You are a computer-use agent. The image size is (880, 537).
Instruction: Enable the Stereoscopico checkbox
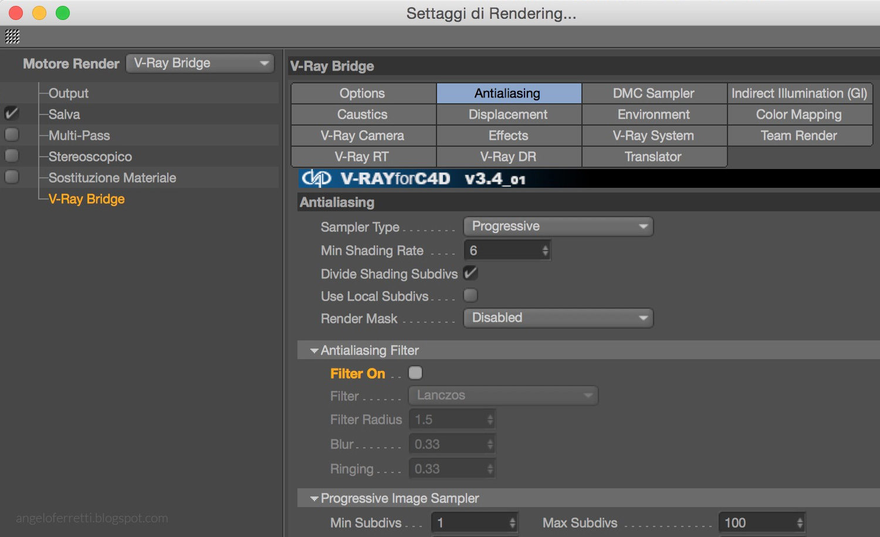point(12,156)
